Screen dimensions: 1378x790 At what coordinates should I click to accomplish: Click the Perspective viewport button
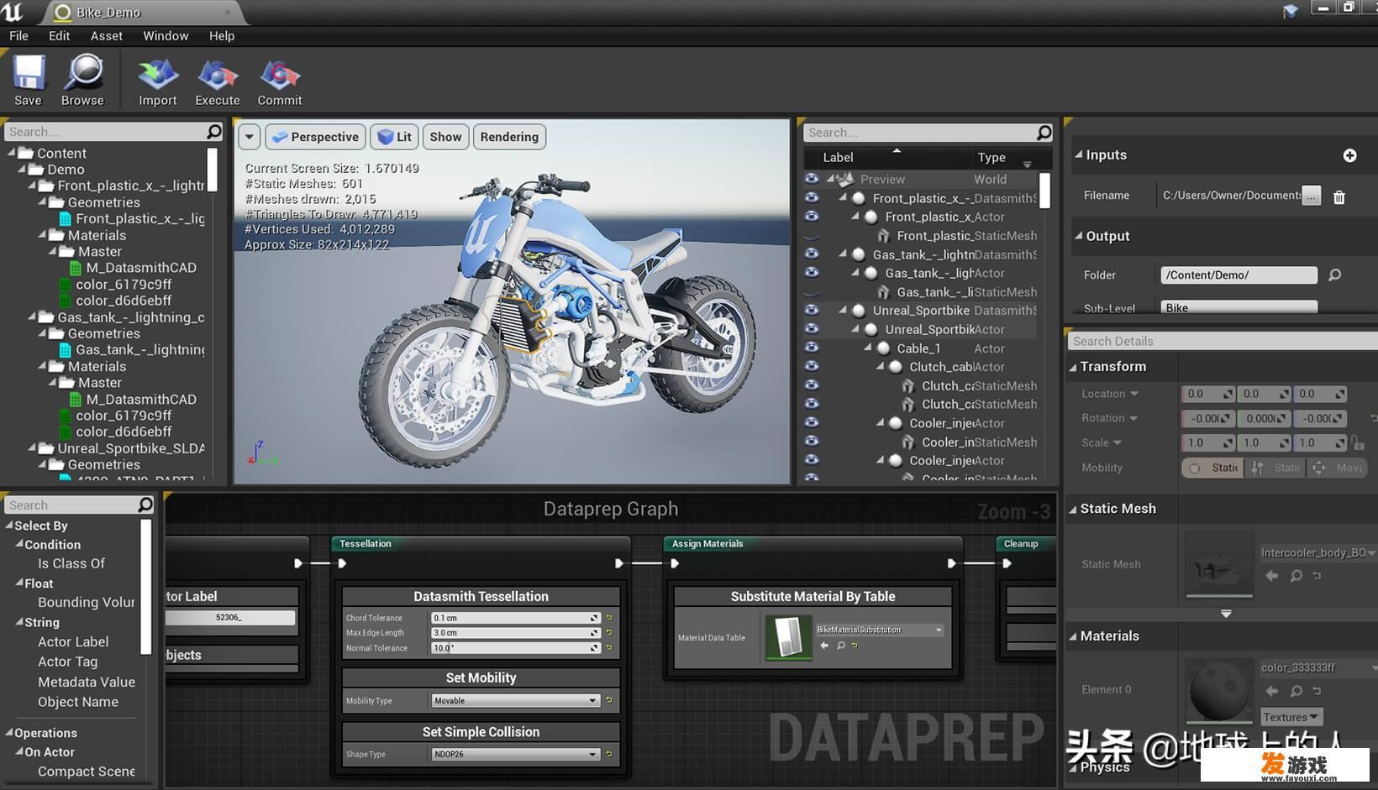(315, 137)
